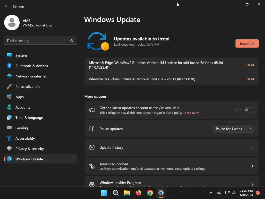The width and height of the screenshot is (265, 199).
Task: Expand the Pause updates duration dropdown arrow
Action: [250, 129]
